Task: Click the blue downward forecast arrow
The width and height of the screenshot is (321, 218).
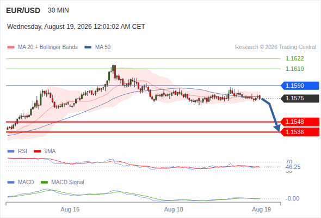Action: [x=271, y=115]
